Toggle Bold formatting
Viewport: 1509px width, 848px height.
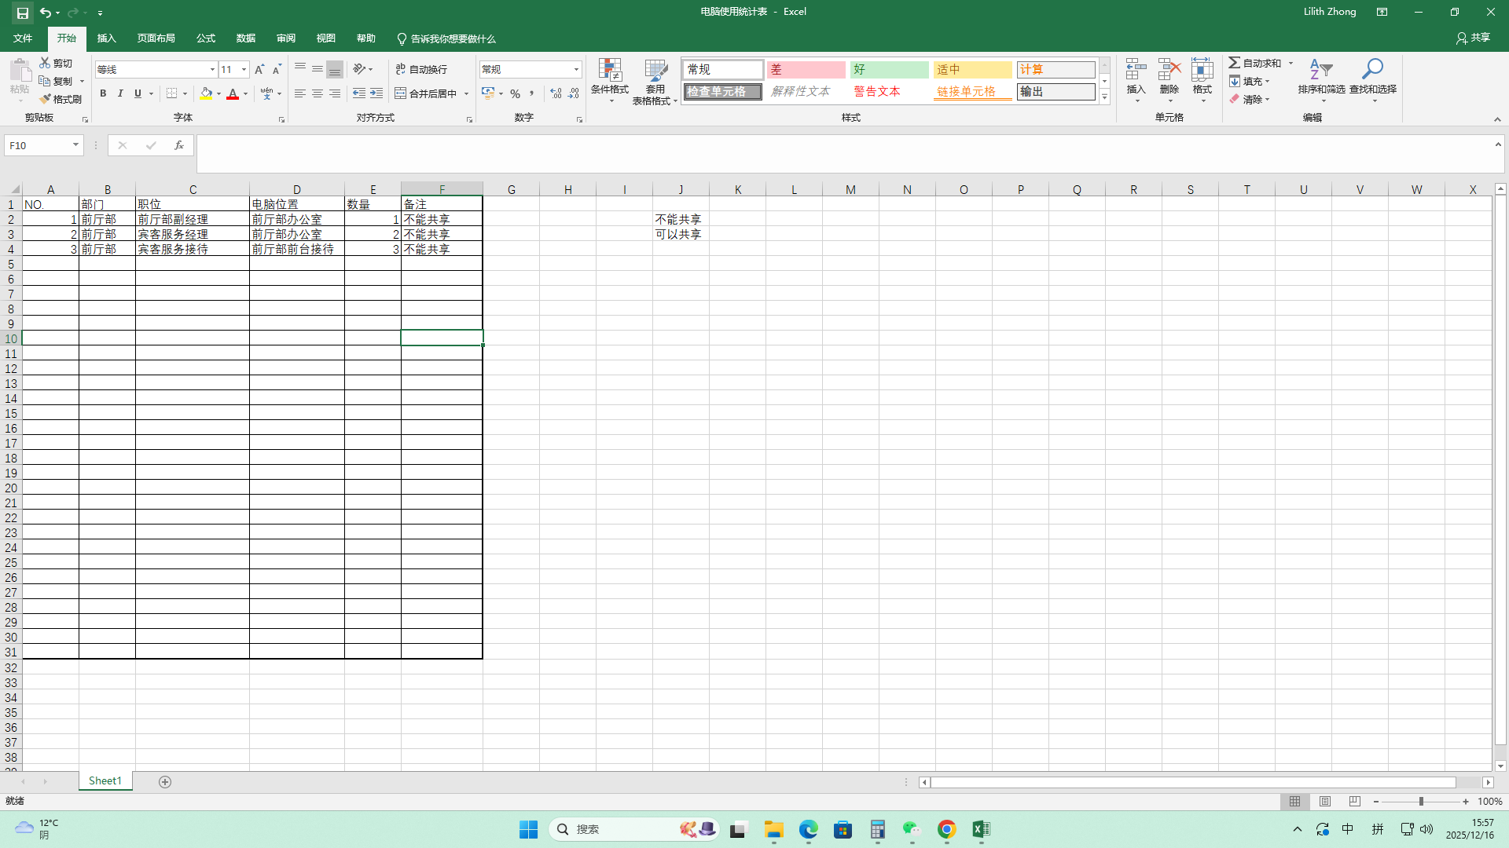point(103,93)
